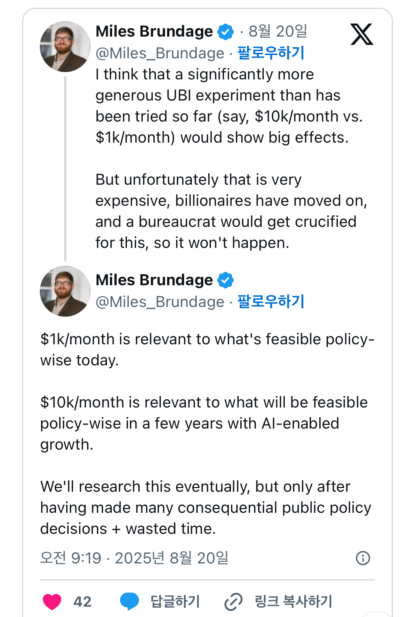Click @Miles_Brundage handle in second tweet
This screenshot has width=415, height=617.
(160, 302)
